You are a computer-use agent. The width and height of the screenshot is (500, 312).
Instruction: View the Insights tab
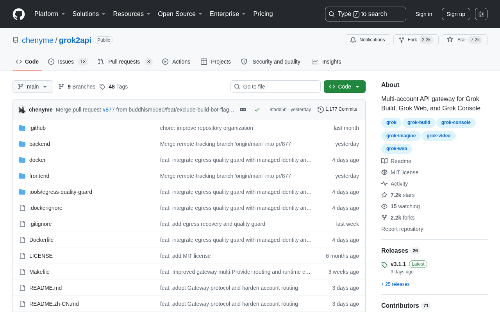[326, 62]
